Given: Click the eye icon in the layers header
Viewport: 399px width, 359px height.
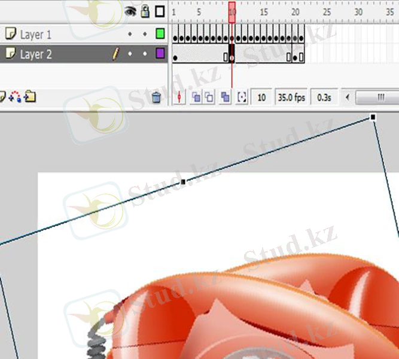Looking at the screenshot, I should 130,11.
